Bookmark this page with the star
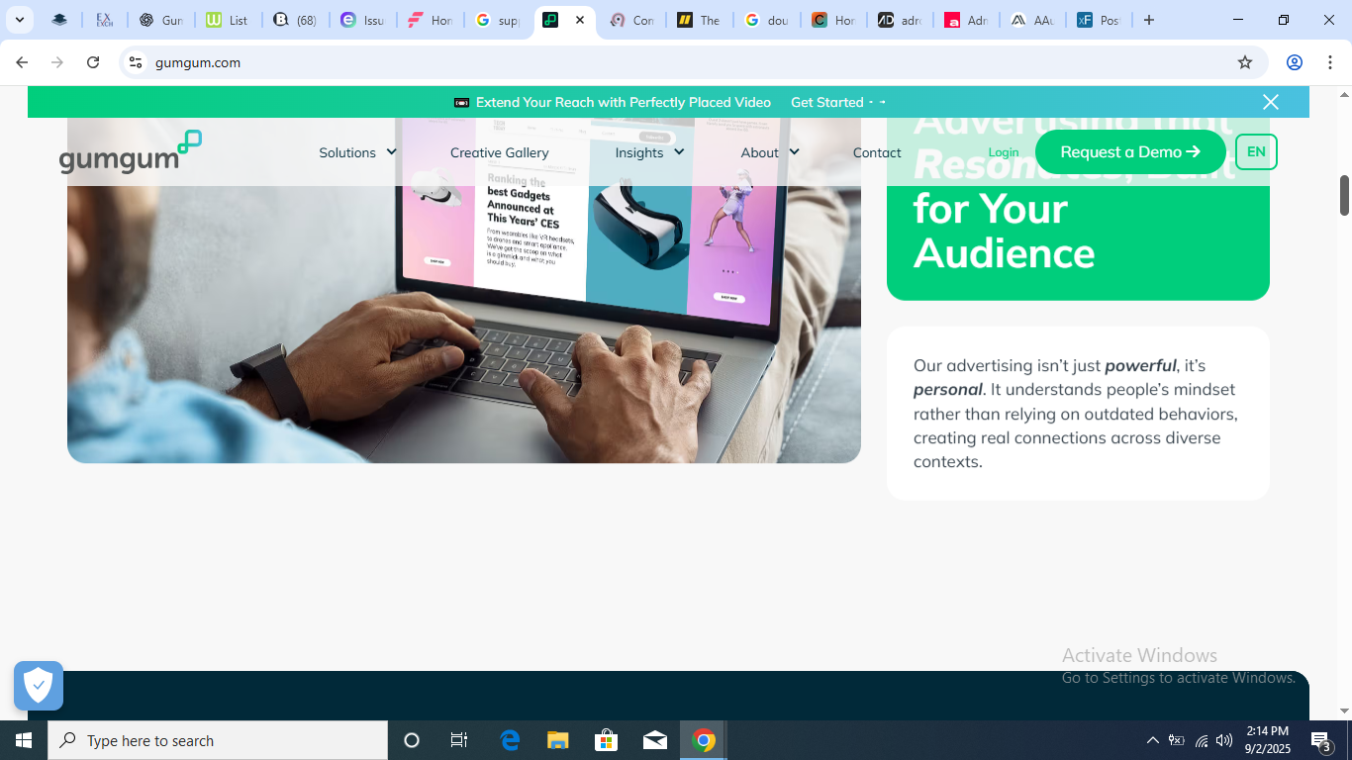The image size is (1352, 760). 1245,62
